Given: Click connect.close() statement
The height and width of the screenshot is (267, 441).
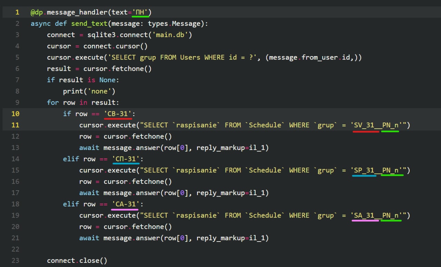Looking at the screenshot, I should (x=77, y=260).
